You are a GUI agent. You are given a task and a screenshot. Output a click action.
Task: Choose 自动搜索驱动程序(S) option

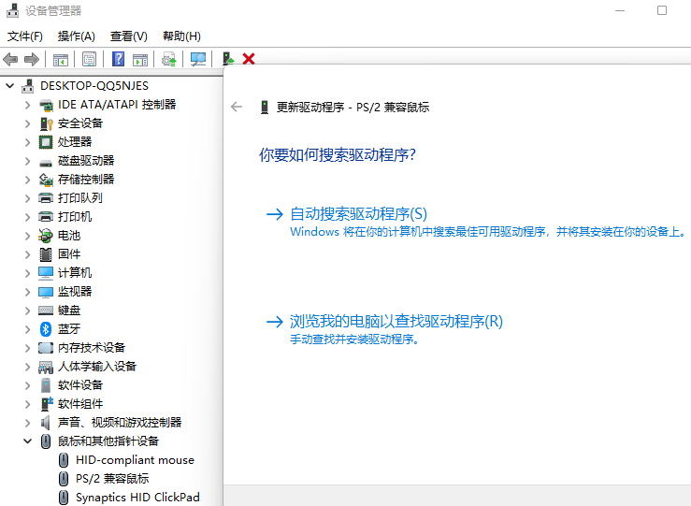point(358,213)
